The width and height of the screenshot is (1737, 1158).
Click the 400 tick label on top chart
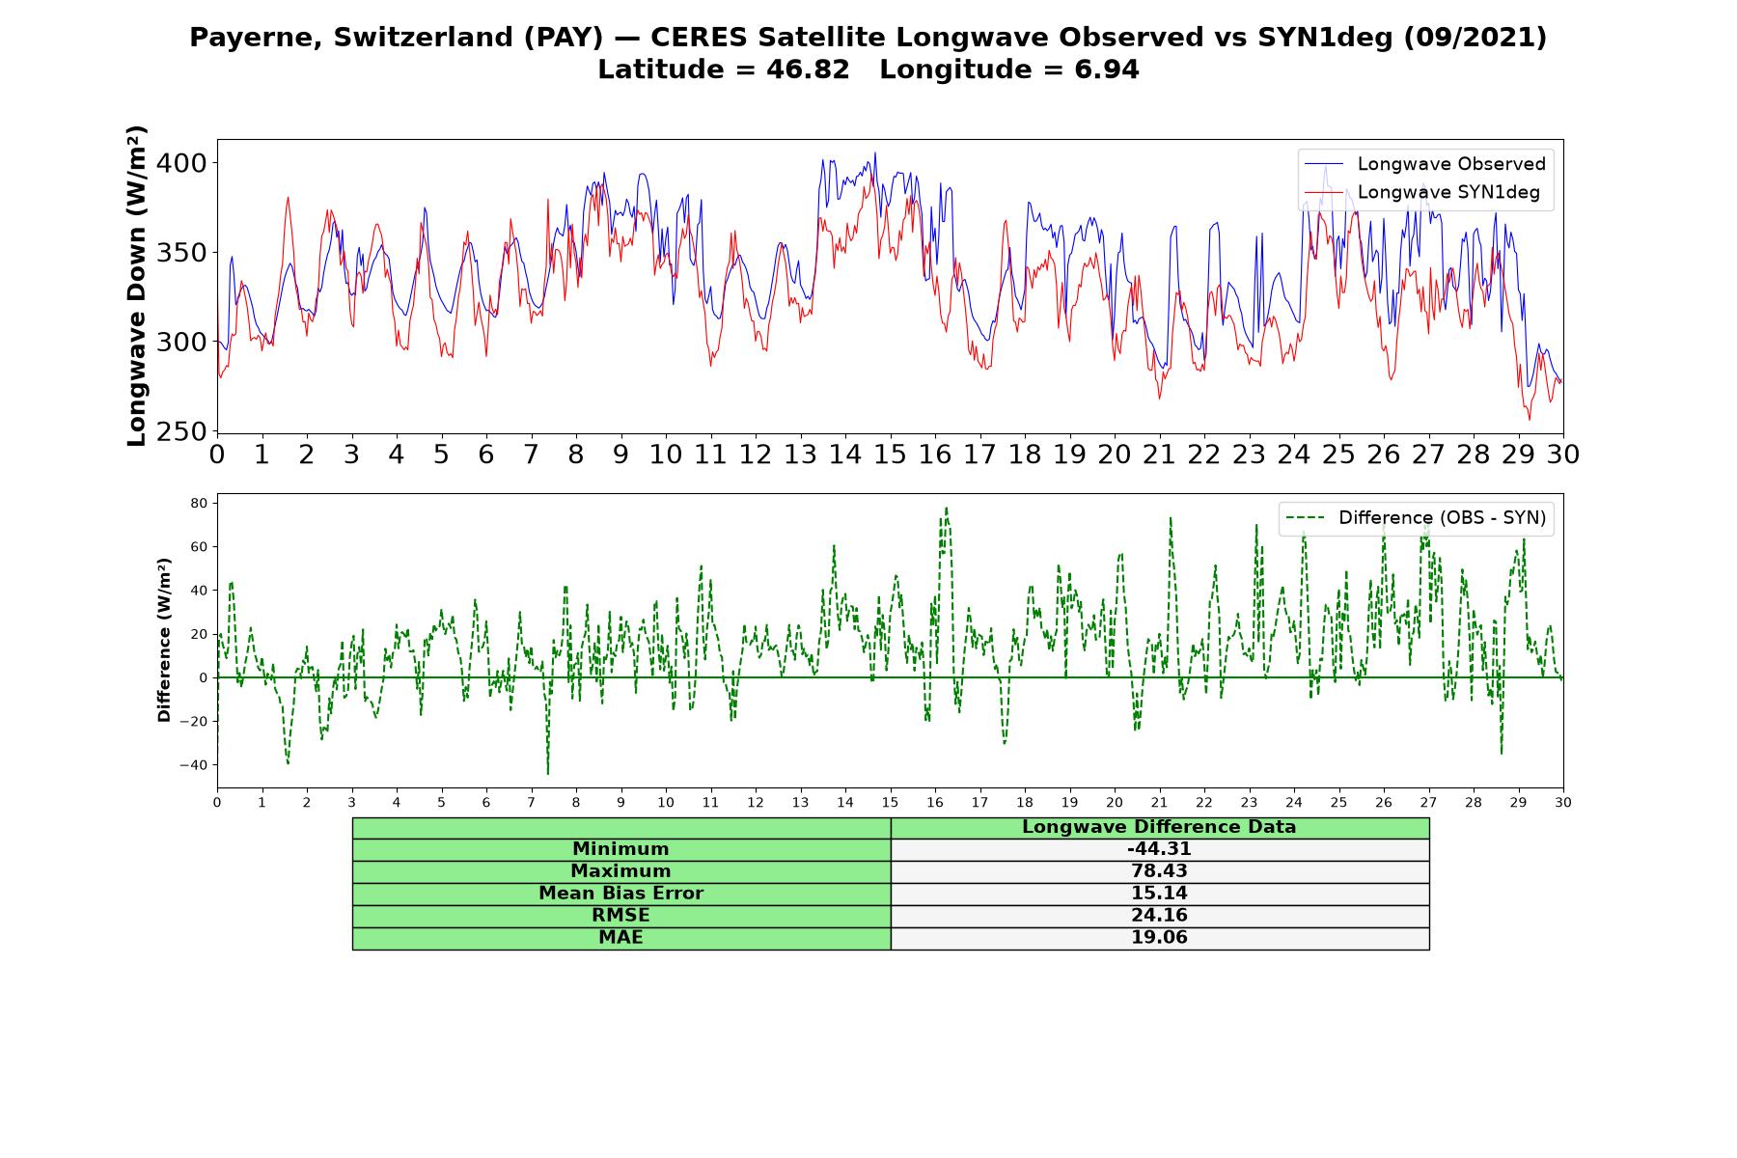point(181,163)
